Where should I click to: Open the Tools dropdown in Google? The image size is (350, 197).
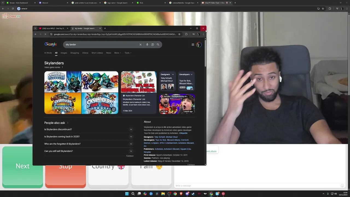point(128,53)
